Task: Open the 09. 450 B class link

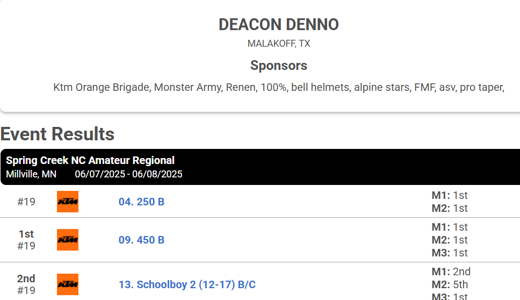Action: (142, 240)
